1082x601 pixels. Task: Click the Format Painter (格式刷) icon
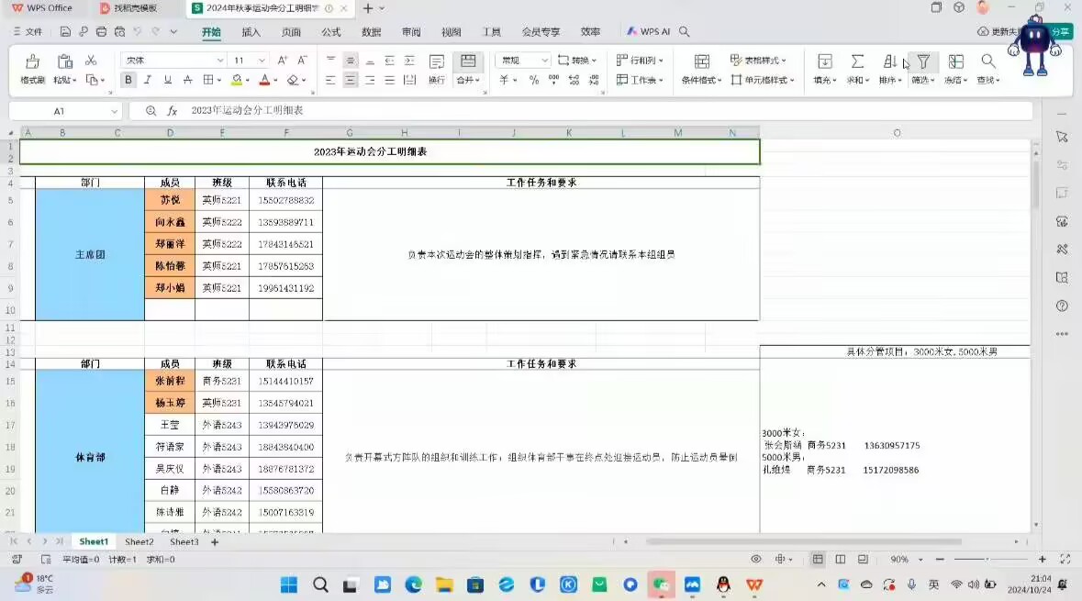pyautogui.click(x=32, y=62)
